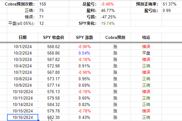Select the 总盈亏 value cell -0.48%
182x121 pixels.
[x=115, y=4]
